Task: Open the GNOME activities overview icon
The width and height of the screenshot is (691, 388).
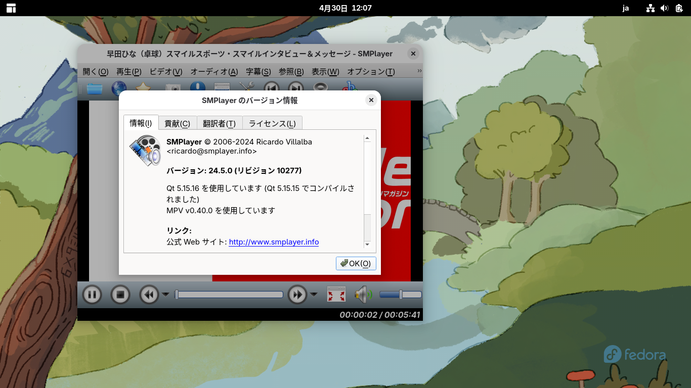Action: (11, 8)
